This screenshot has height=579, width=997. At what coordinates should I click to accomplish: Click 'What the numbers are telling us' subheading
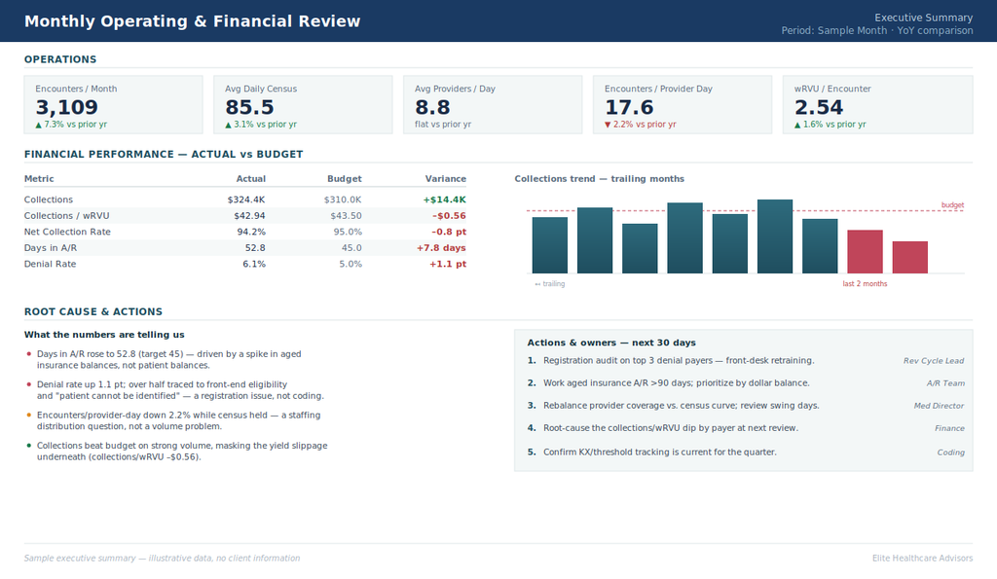(x=104, y=335)
